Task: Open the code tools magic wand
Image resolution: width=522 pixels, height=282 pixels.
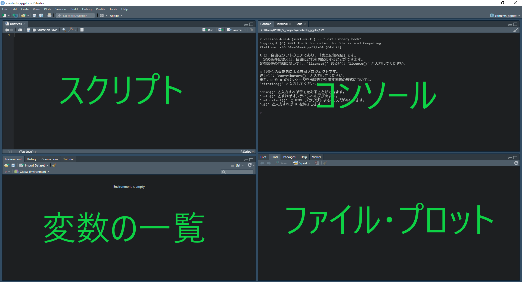Action: click(71, 30)
